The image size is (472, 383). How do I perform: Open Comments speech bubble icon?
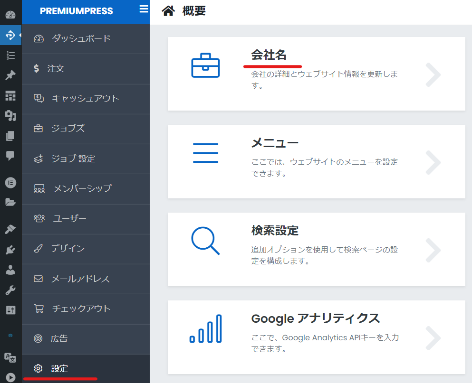10,156
